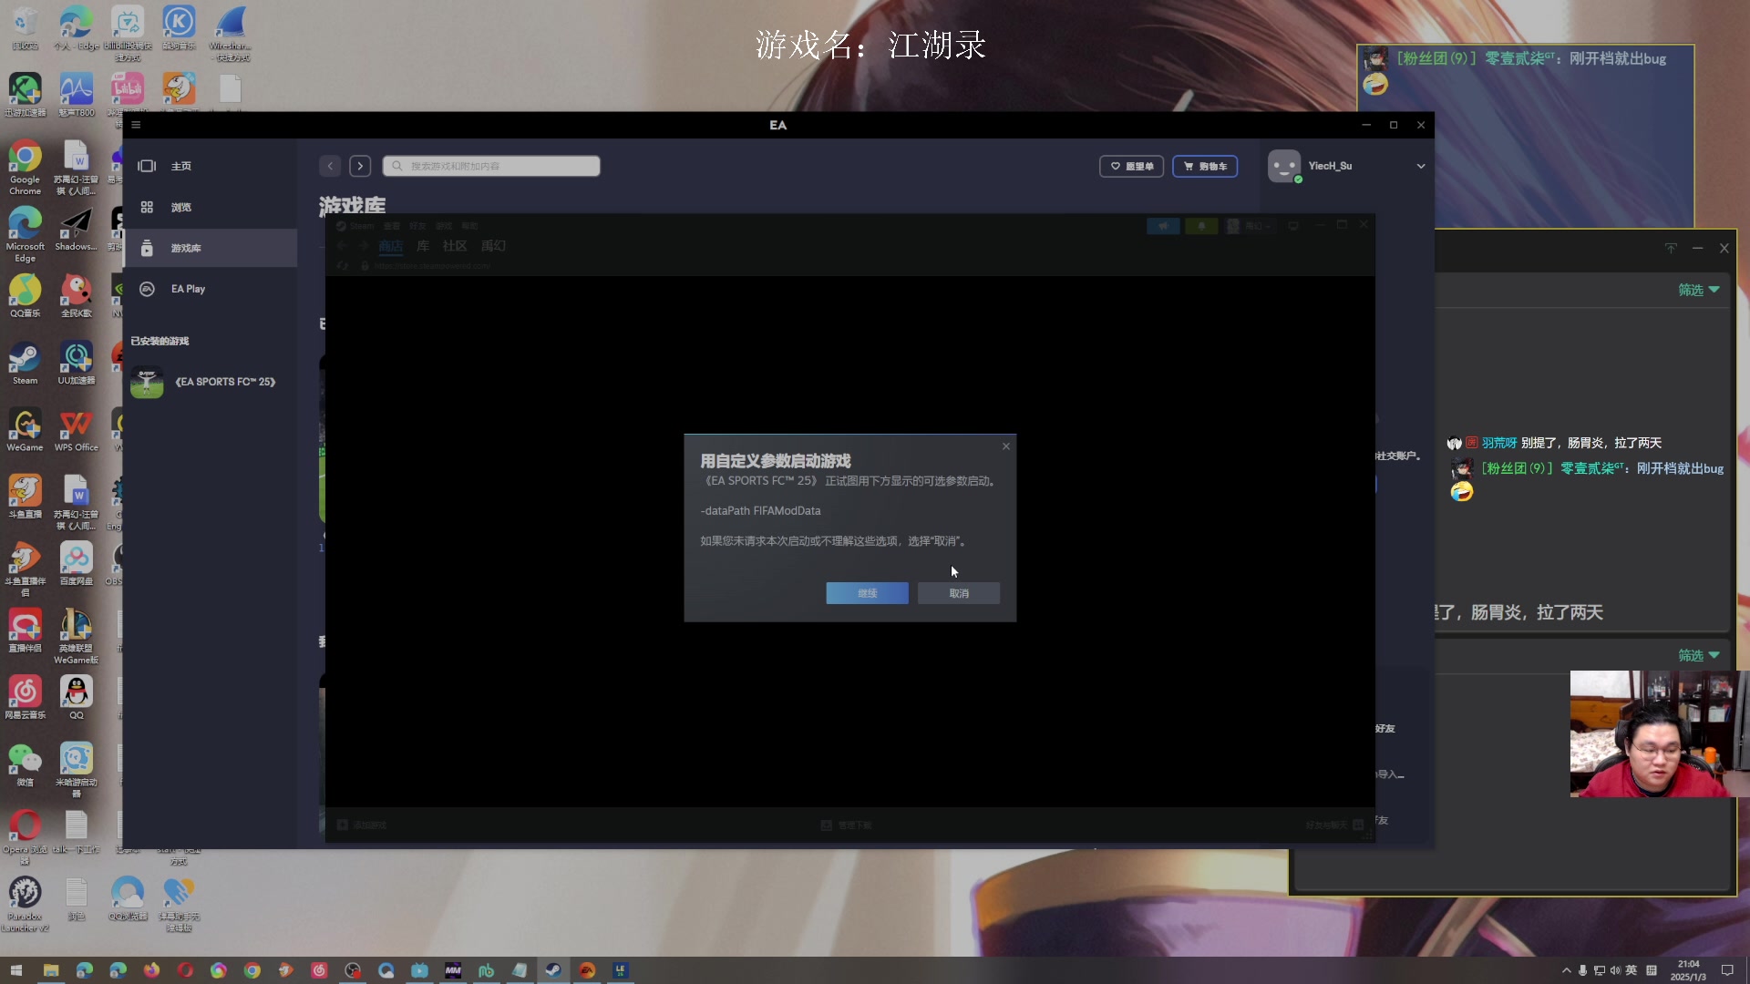
Task: Select 游戏库 library in EA sidebar
Action: tap(186, 248)
